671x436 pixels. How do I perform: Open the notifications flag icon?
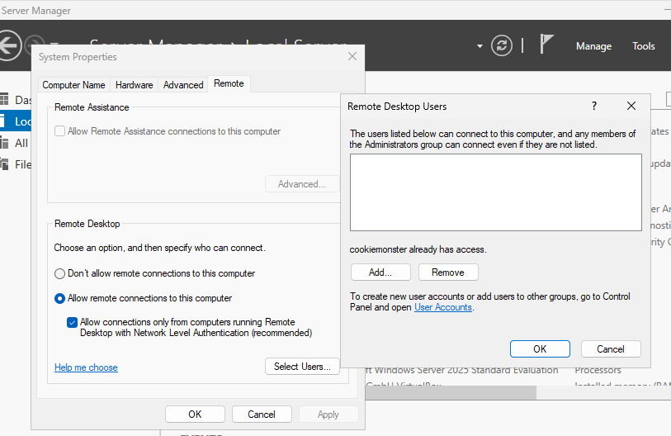[546, 45]
